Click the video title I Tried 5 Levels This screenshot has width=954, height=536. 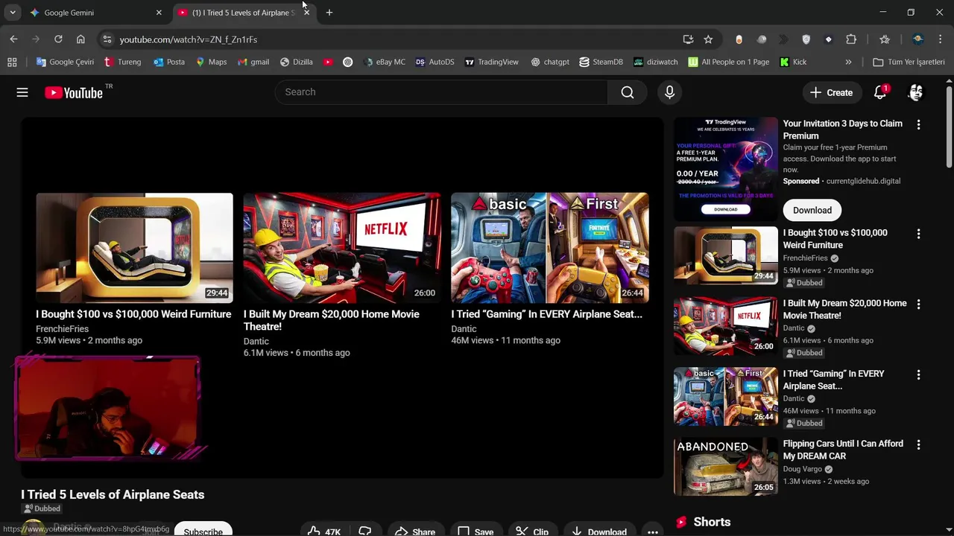pos(113,494)
